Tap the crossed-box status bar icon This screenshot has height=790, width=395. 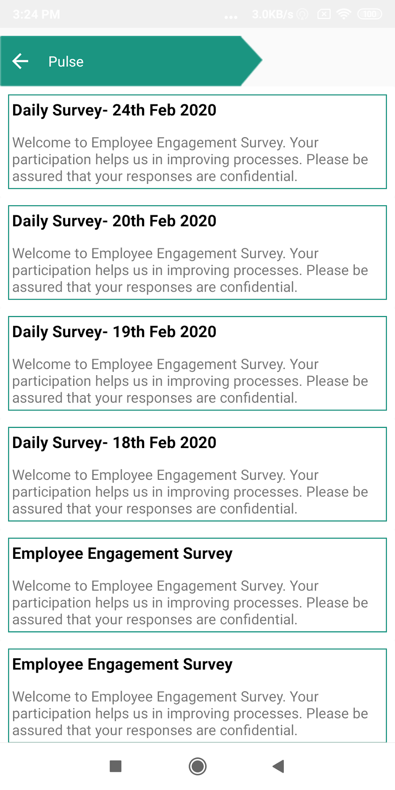[324, 14]
